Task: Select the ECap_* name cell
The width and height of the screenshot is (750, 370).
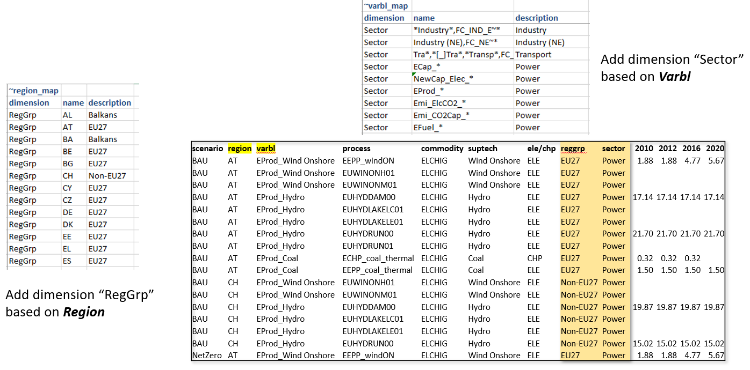Action: (463, 67)
